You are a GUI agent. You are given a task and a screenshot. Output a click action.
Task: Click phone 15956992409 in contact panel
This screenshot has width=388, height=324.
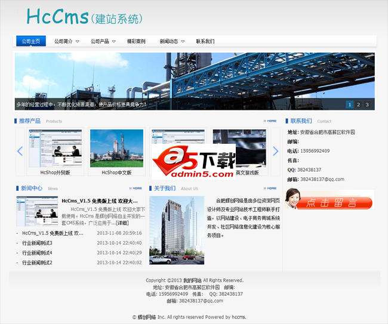coord(315,151)
